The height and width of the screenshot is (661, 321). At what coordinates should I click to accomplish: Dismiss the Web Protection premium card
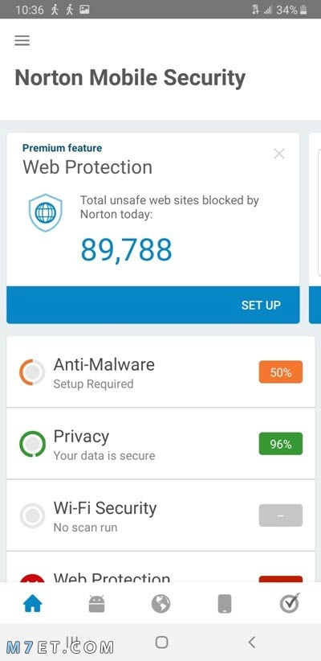coord(279,154)
